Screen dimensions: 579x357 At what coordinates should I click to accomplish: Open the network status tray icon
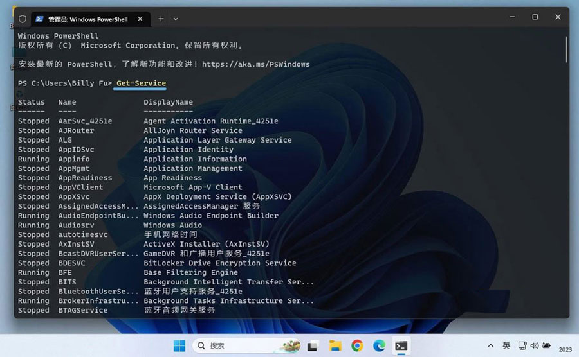[x=522, y=345]
